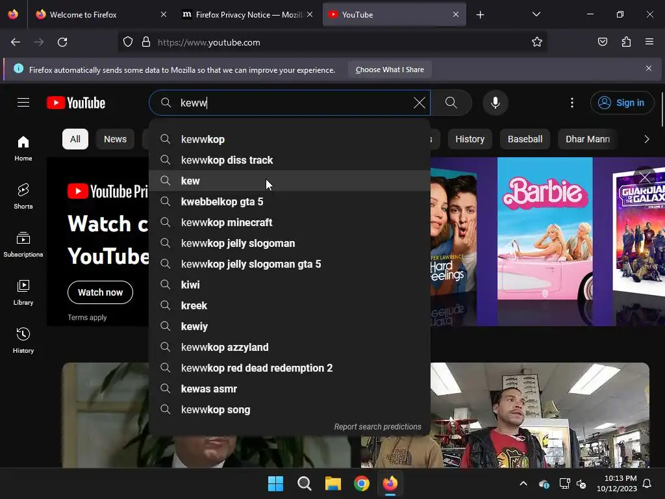This screenshot has width=665, height=499.
Task: Open Subscriptions in the sidebar
Action: (x=23, y=244)
